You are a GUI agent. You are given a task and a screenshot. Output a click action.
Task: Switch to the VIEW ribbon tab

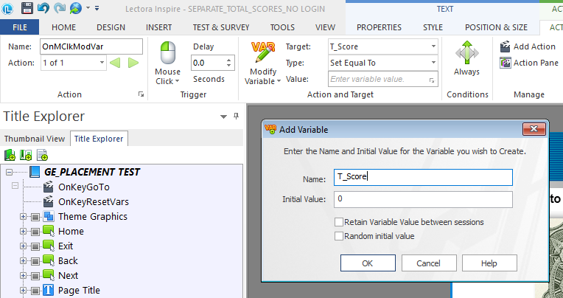(325, 27)
